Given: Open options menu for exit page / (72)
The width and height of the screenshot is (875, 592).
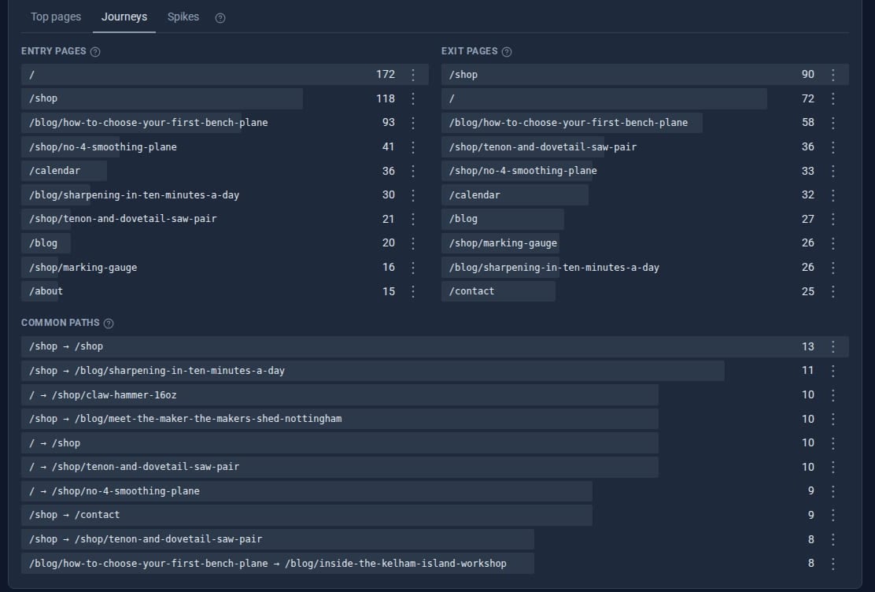Looking at the screenshot, I should [833, 98].
